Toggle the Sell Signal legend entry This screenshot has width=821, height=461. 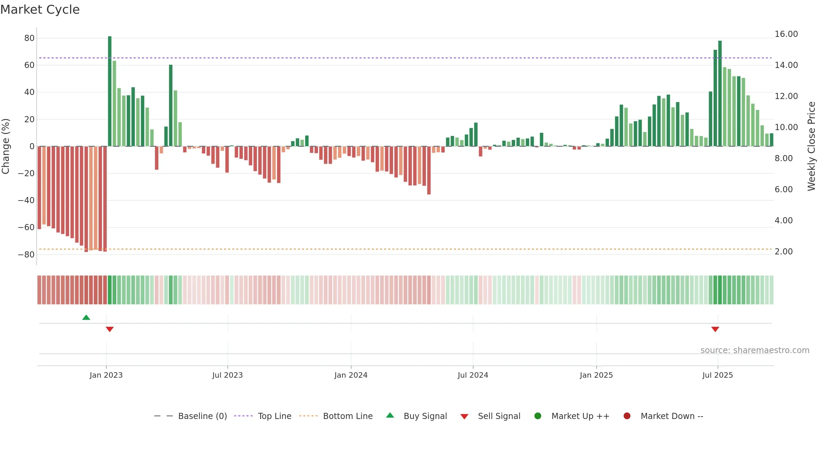490,416
